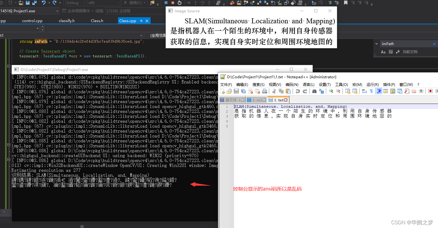Redo the edit in Notepad++
Viewport: 438px width, 228px height.
pyautogui.click(x=305, y=91)
